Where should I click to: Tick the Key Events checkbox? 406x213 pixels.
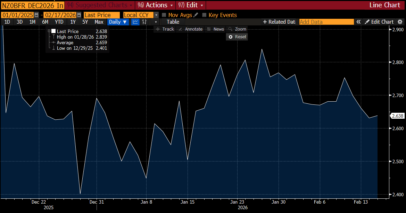(x=204, y=15)
